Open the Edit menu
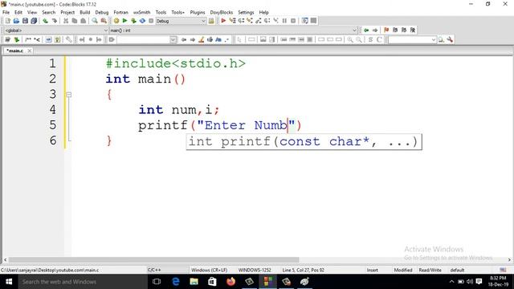514x289 pixels. click(x=18, y=12)
